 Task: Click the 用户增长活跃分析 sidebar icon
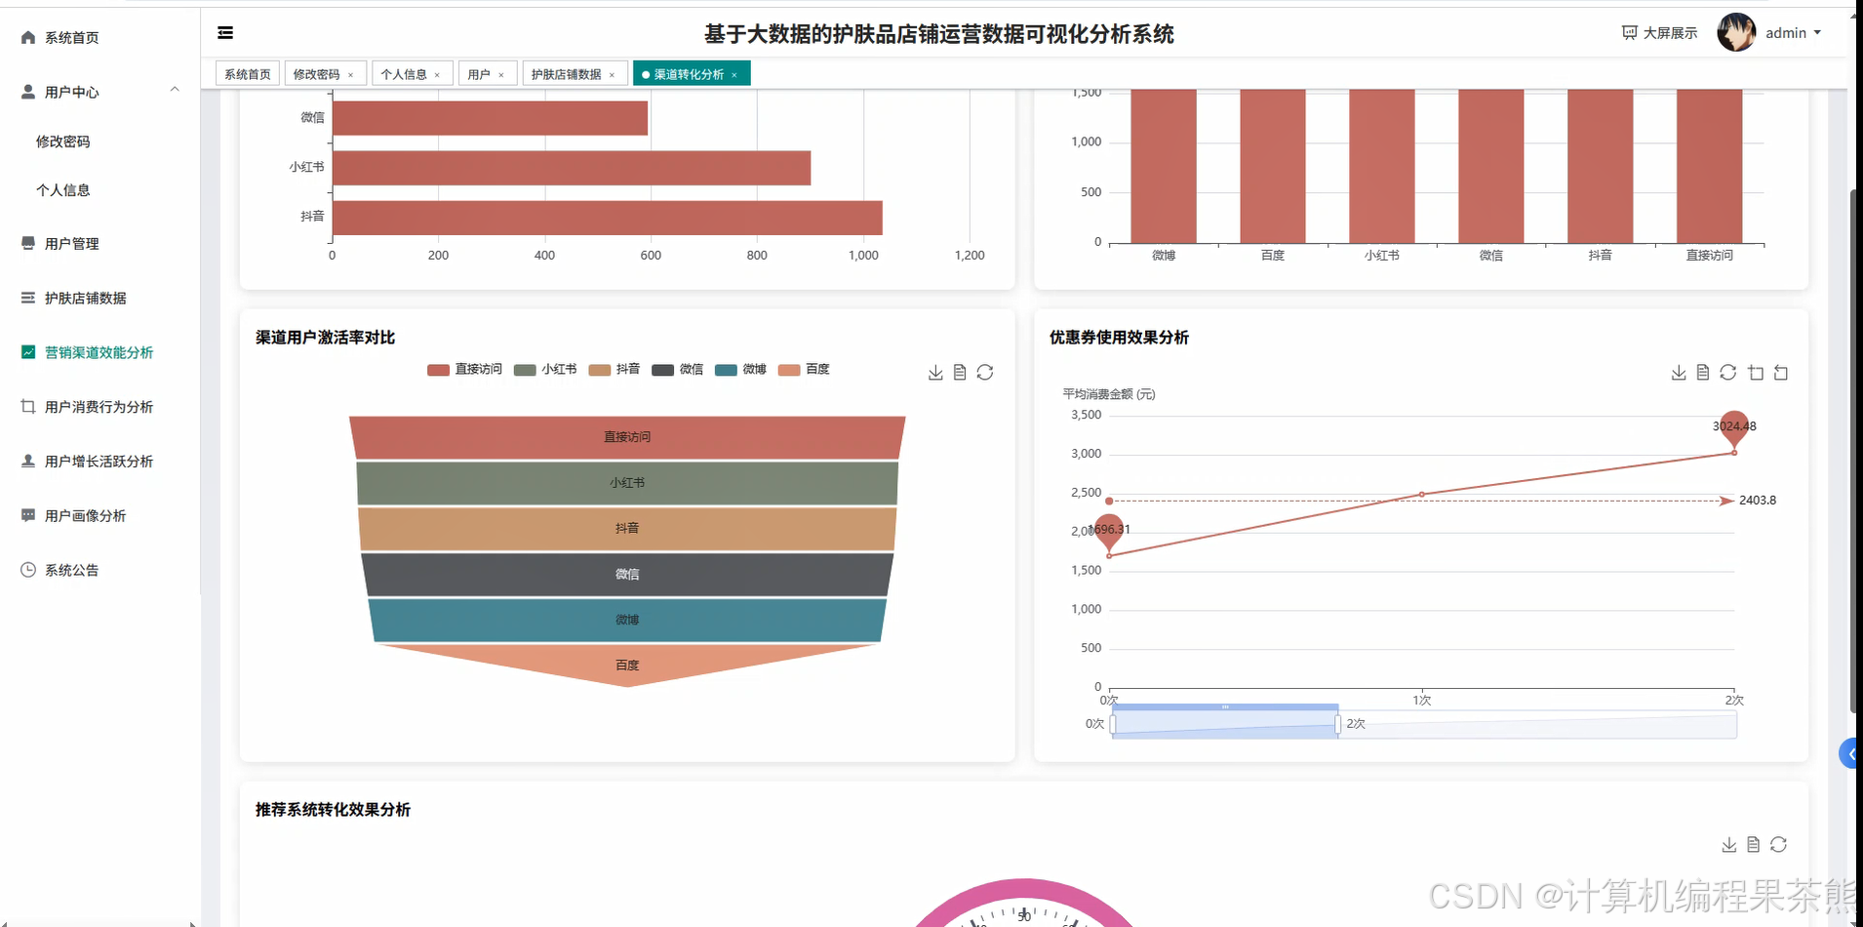[x=28, y=461]
